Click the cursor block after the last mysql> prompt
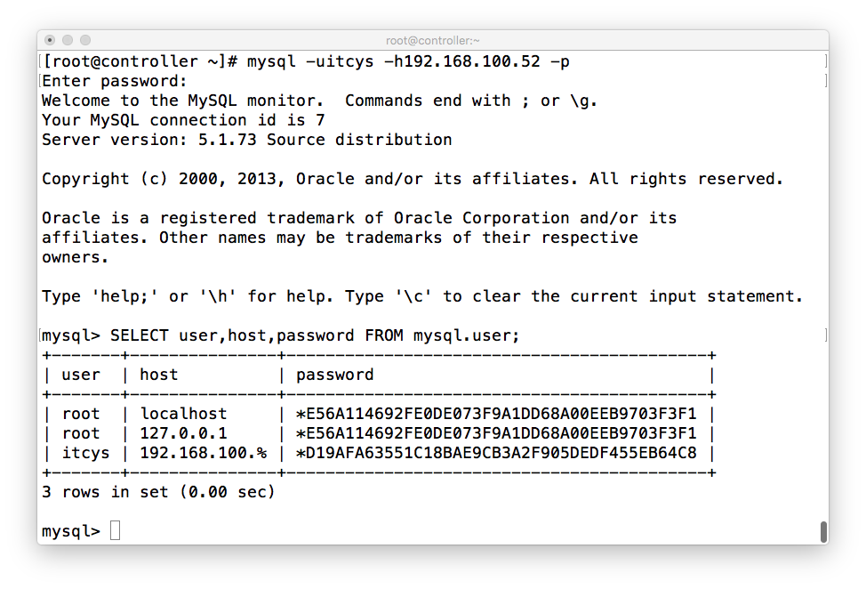This screenshot has width=866, height=589. [x=115, y=530]
